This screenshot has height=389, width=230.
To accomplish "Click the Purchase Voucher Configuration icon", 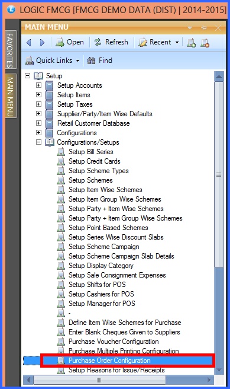I will (61, 342).
